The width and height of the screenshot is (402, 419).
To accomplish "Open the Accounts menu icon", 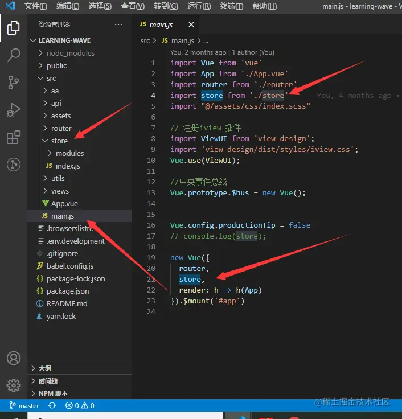I will click(x=13, y=358).
